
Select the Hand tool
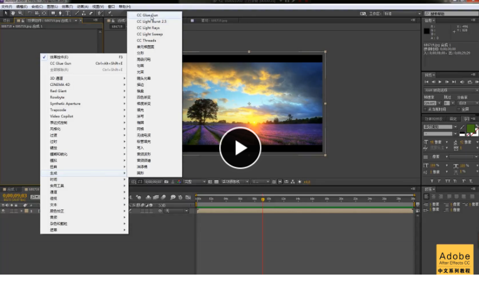click(x=13, y=13)
